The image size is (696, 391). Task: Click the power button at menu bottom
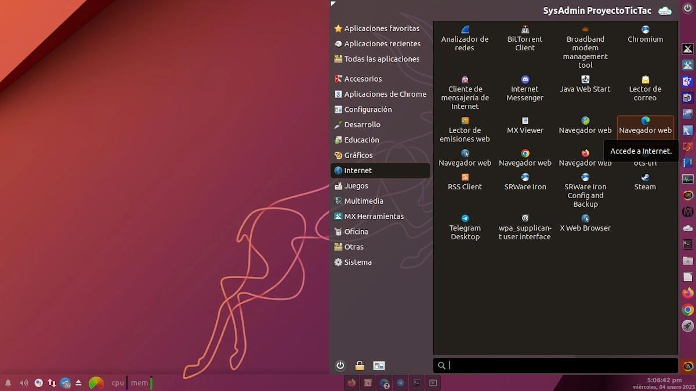coord(340,366)
